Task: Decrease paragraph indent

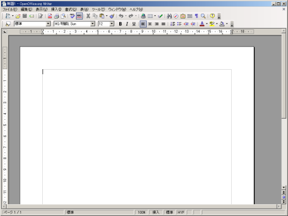Action: click(186, 24)
